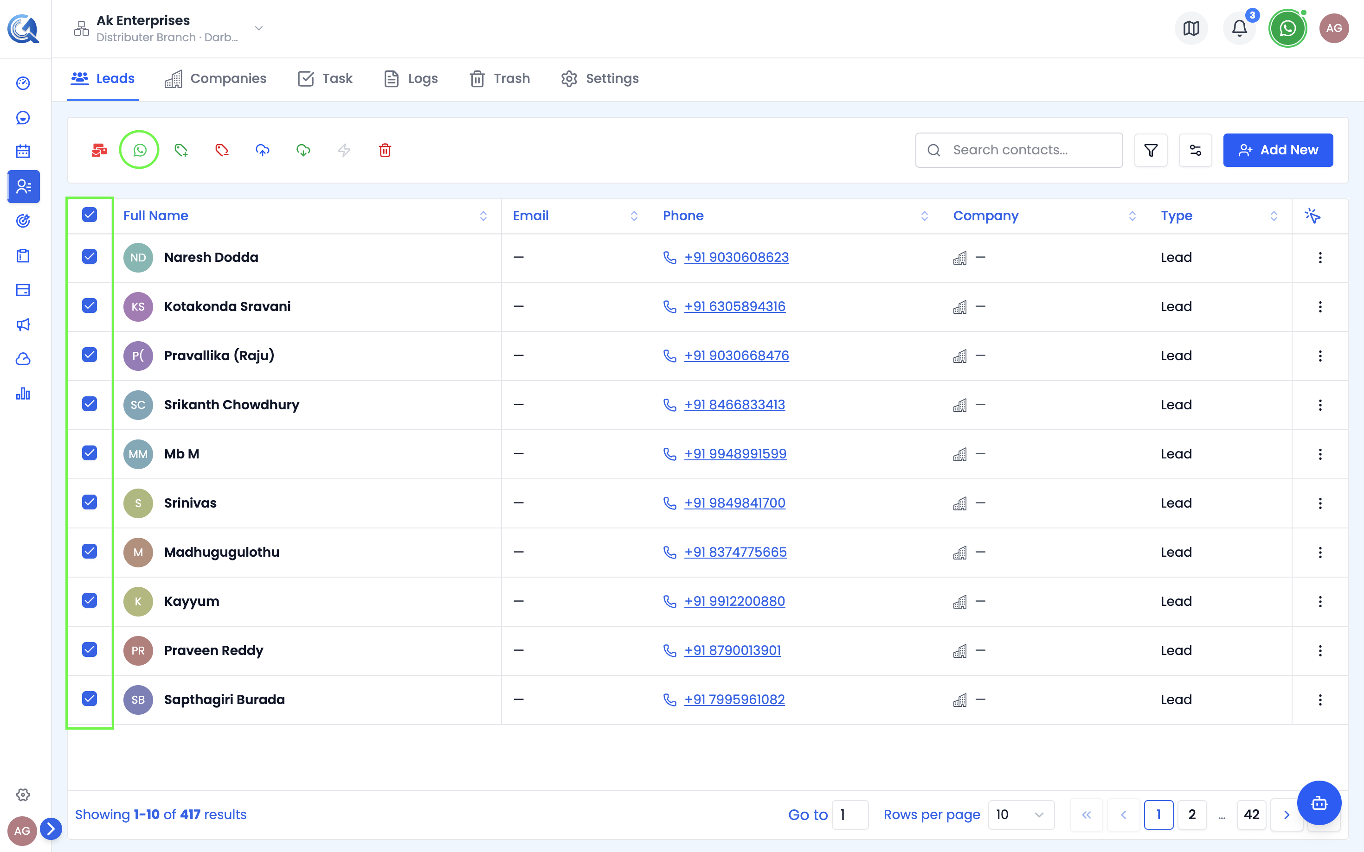The height and width of the screenshot is (852, 1364).
Task: Switch to the Leads tab
Action: 103,79
